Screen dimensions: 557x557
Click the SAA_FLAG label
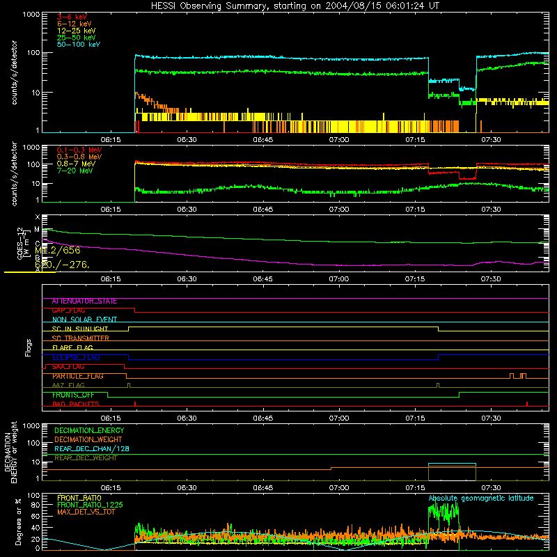[x=68, y=367]
